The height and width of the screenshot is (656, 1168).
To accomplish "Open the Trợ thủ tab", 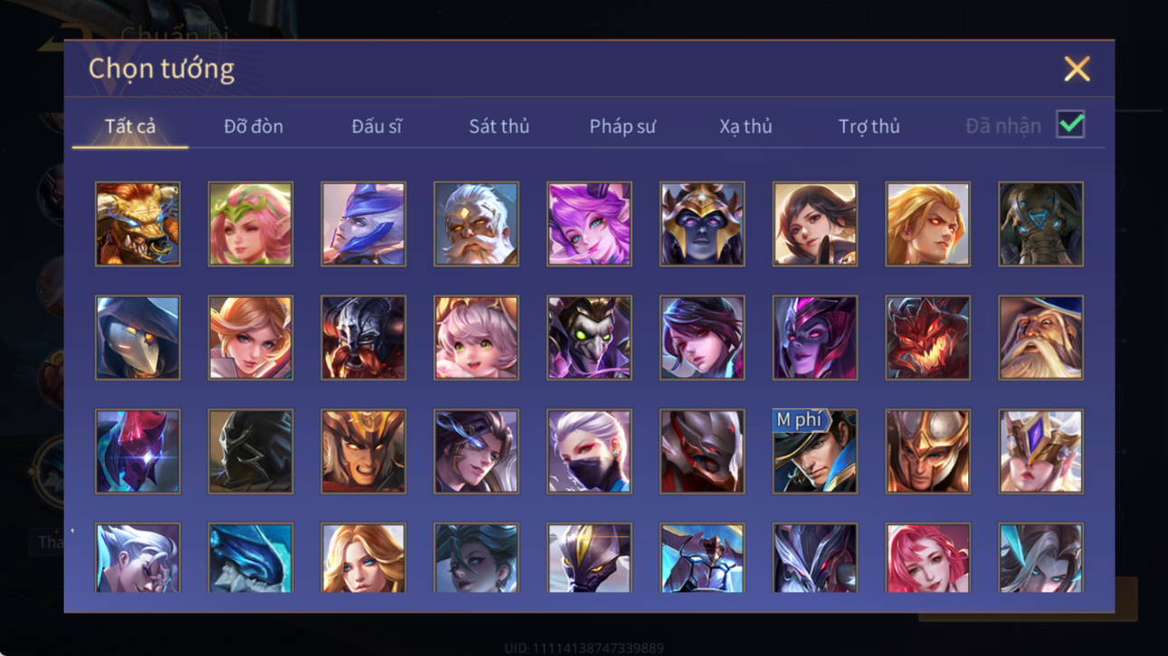I will pos(869,127).
